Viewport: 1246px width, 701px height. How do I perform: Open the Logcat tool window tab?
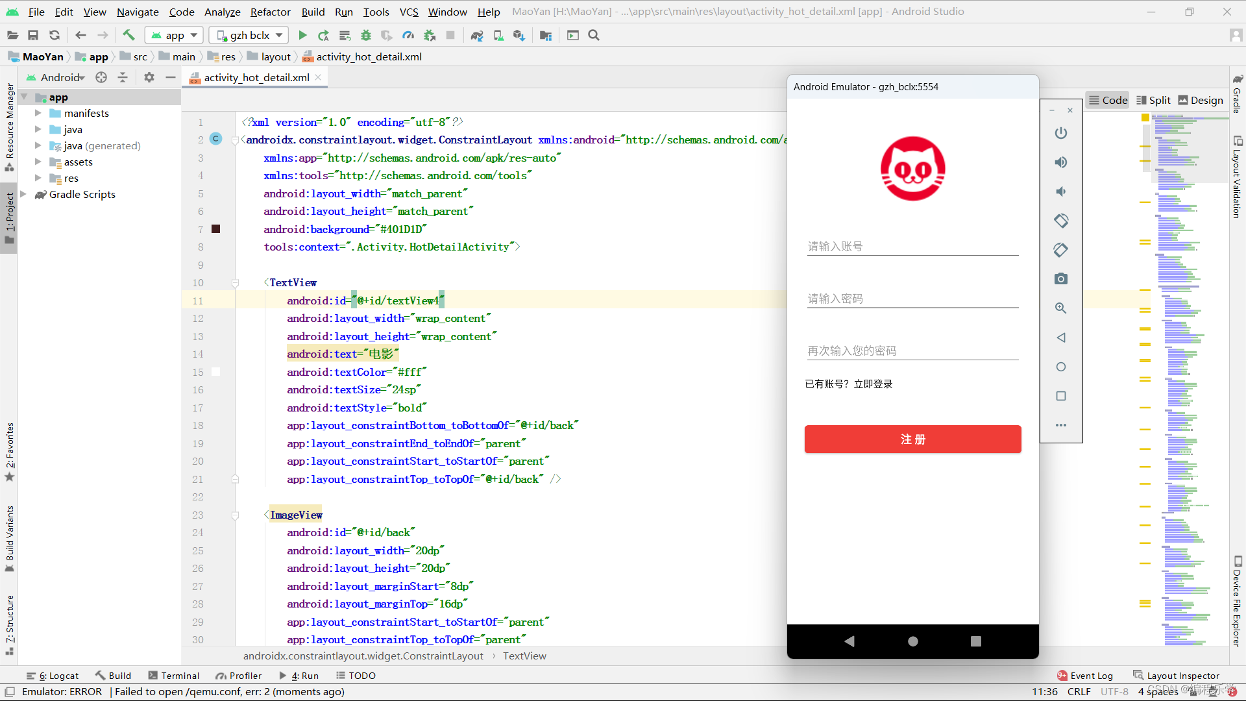click(x=53, y=676)
